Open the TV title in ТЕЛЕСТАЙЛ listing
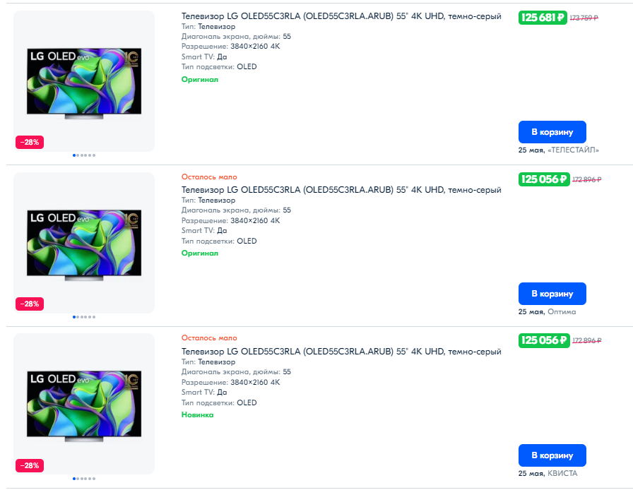This screenshot has height=490, width=633. [x=341, y=16]
